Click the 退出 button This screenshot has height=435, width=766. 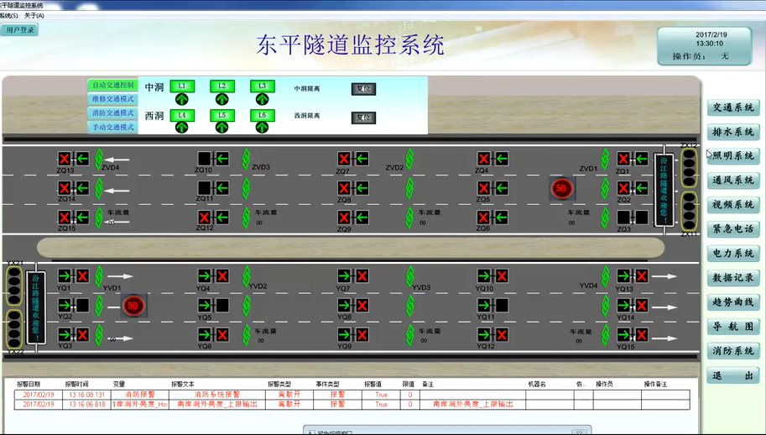732,375
